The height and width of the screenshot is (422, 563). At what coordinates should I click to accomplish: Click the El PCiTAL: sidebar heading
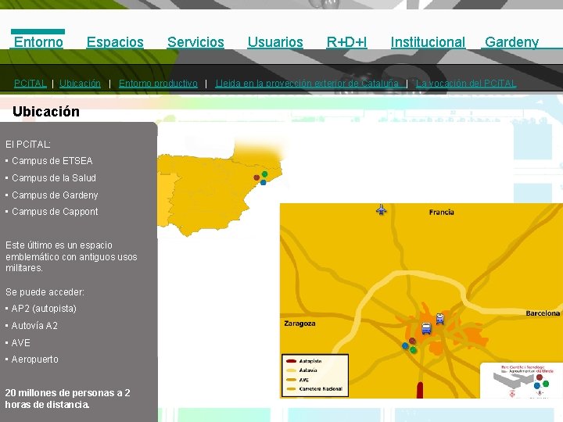click(28, 145)
